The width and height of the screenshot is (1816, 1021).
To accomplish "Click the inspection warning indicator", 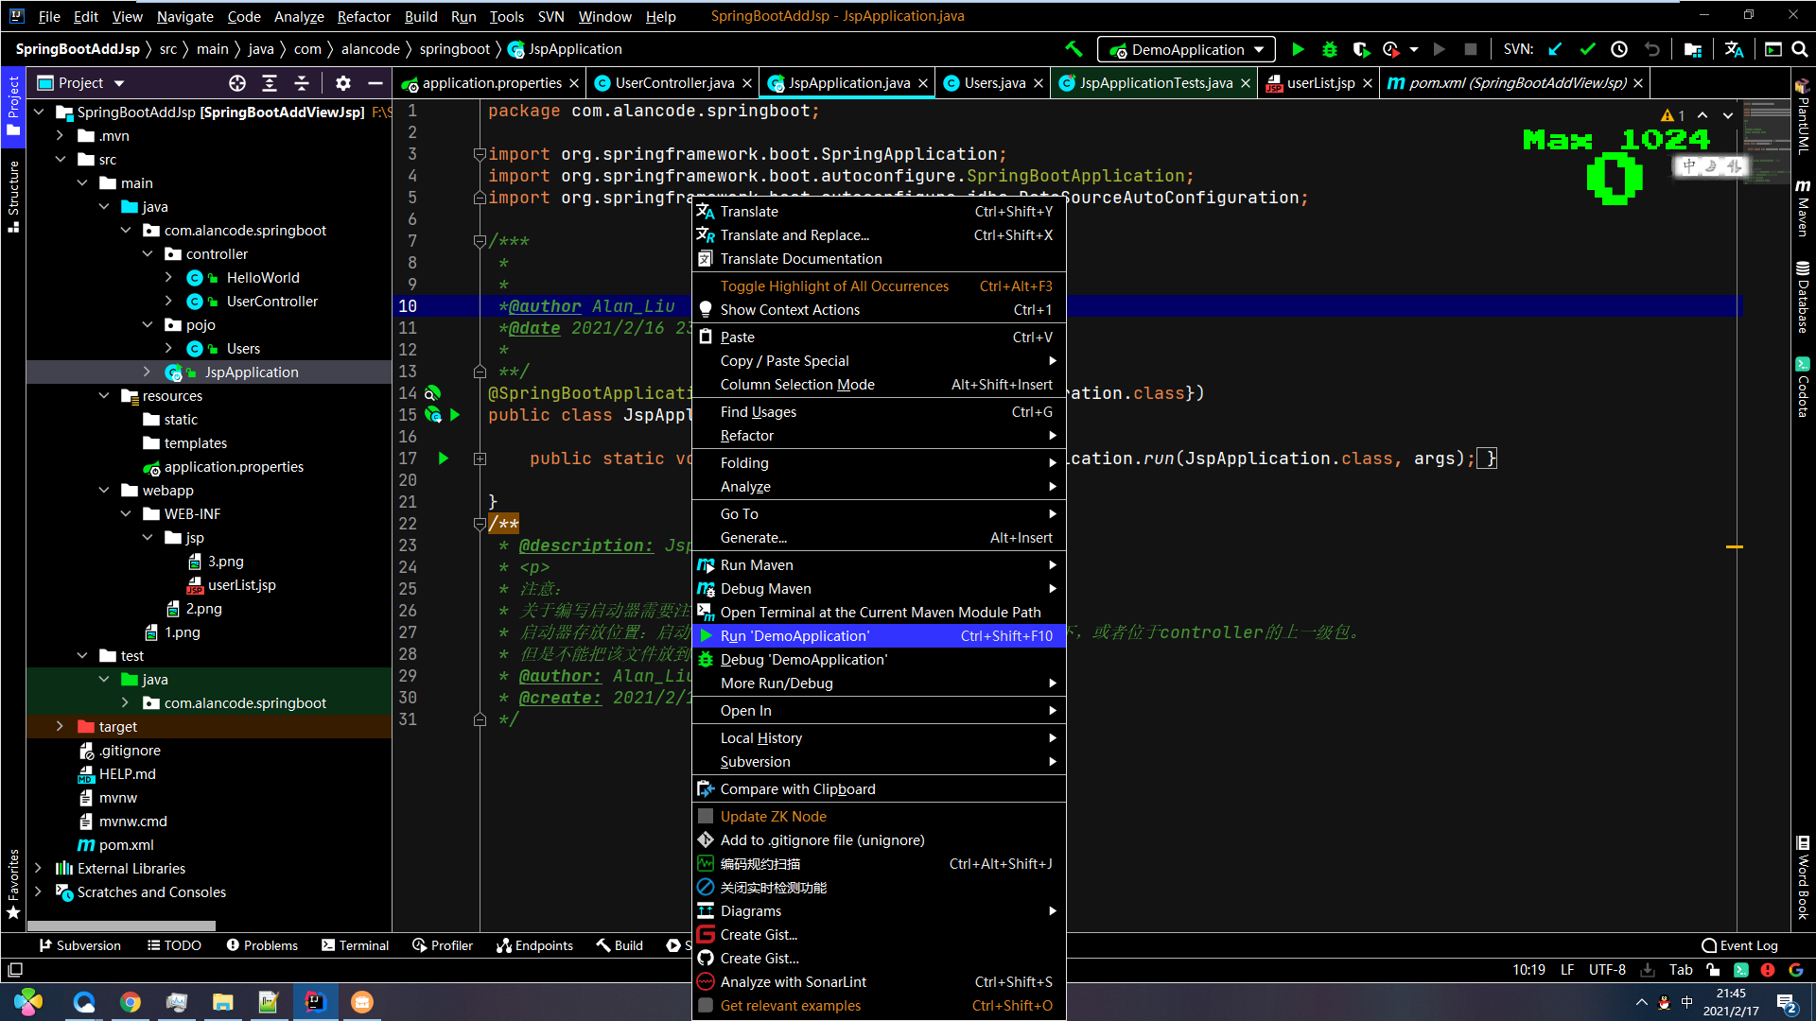I will 1673,115.
